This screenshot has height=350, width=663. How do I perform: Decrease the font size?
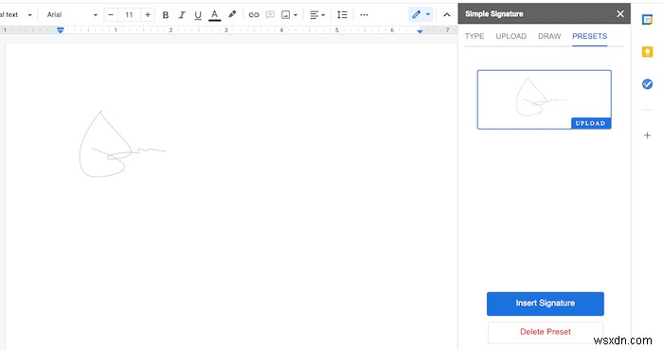coord(111,15)
